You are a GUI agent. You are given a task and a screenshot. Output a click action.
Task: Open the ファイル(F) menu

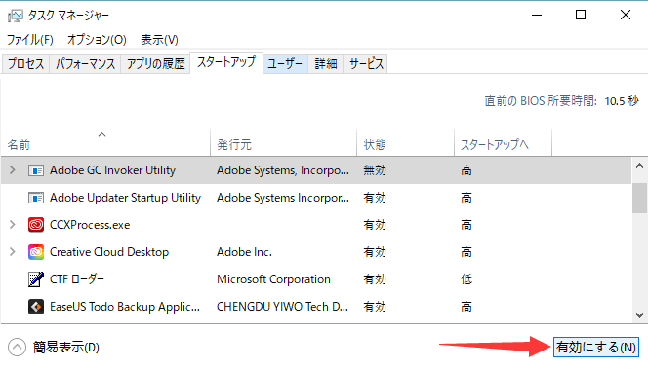tap(29, 40)
